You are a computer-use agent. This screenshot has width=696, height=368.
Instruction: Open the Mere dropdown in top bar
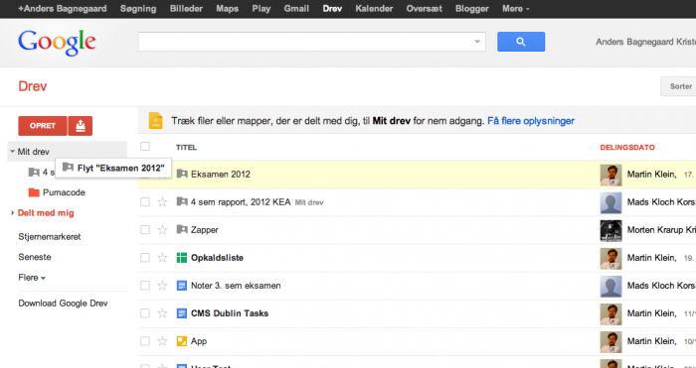pos(516,8)
